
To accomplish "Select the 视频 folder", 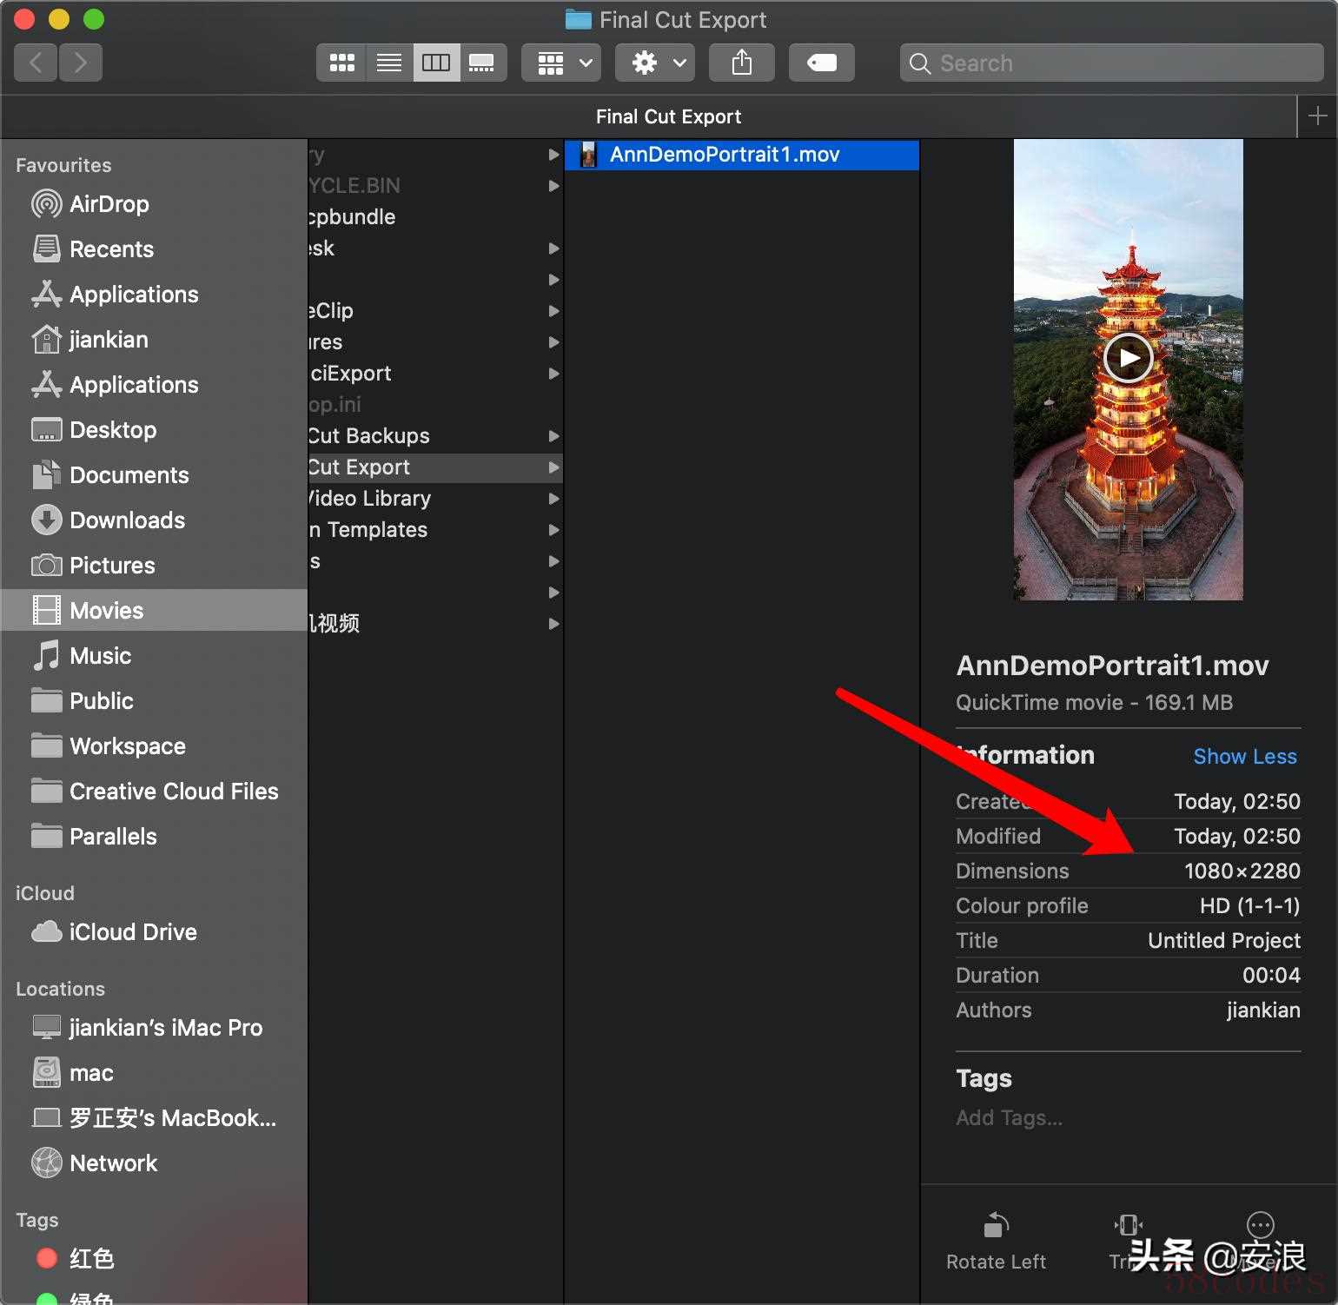I will click(435, 624).
